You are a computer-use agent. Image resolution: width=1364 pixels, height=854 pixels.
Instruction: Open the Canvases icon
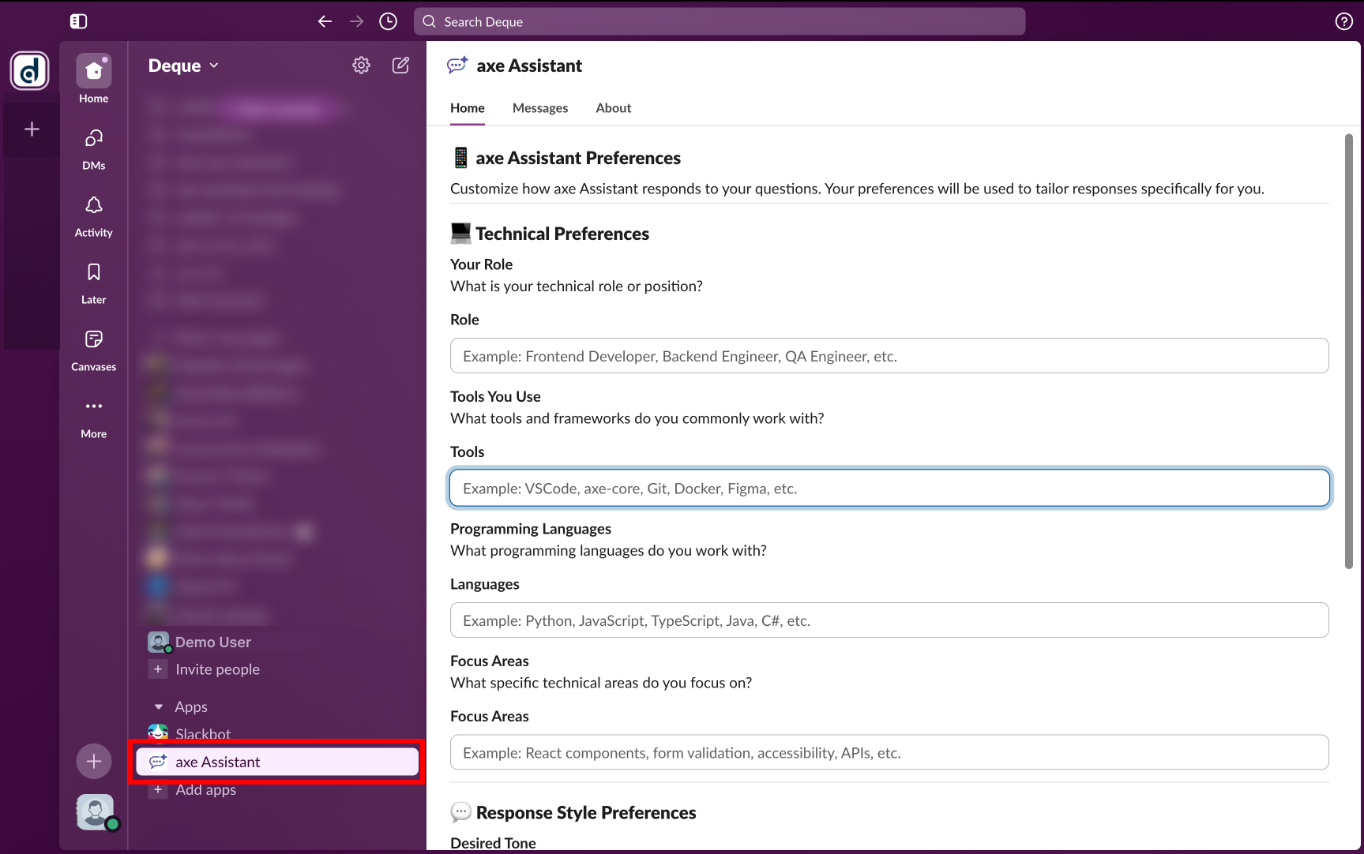tap(93, 349)
